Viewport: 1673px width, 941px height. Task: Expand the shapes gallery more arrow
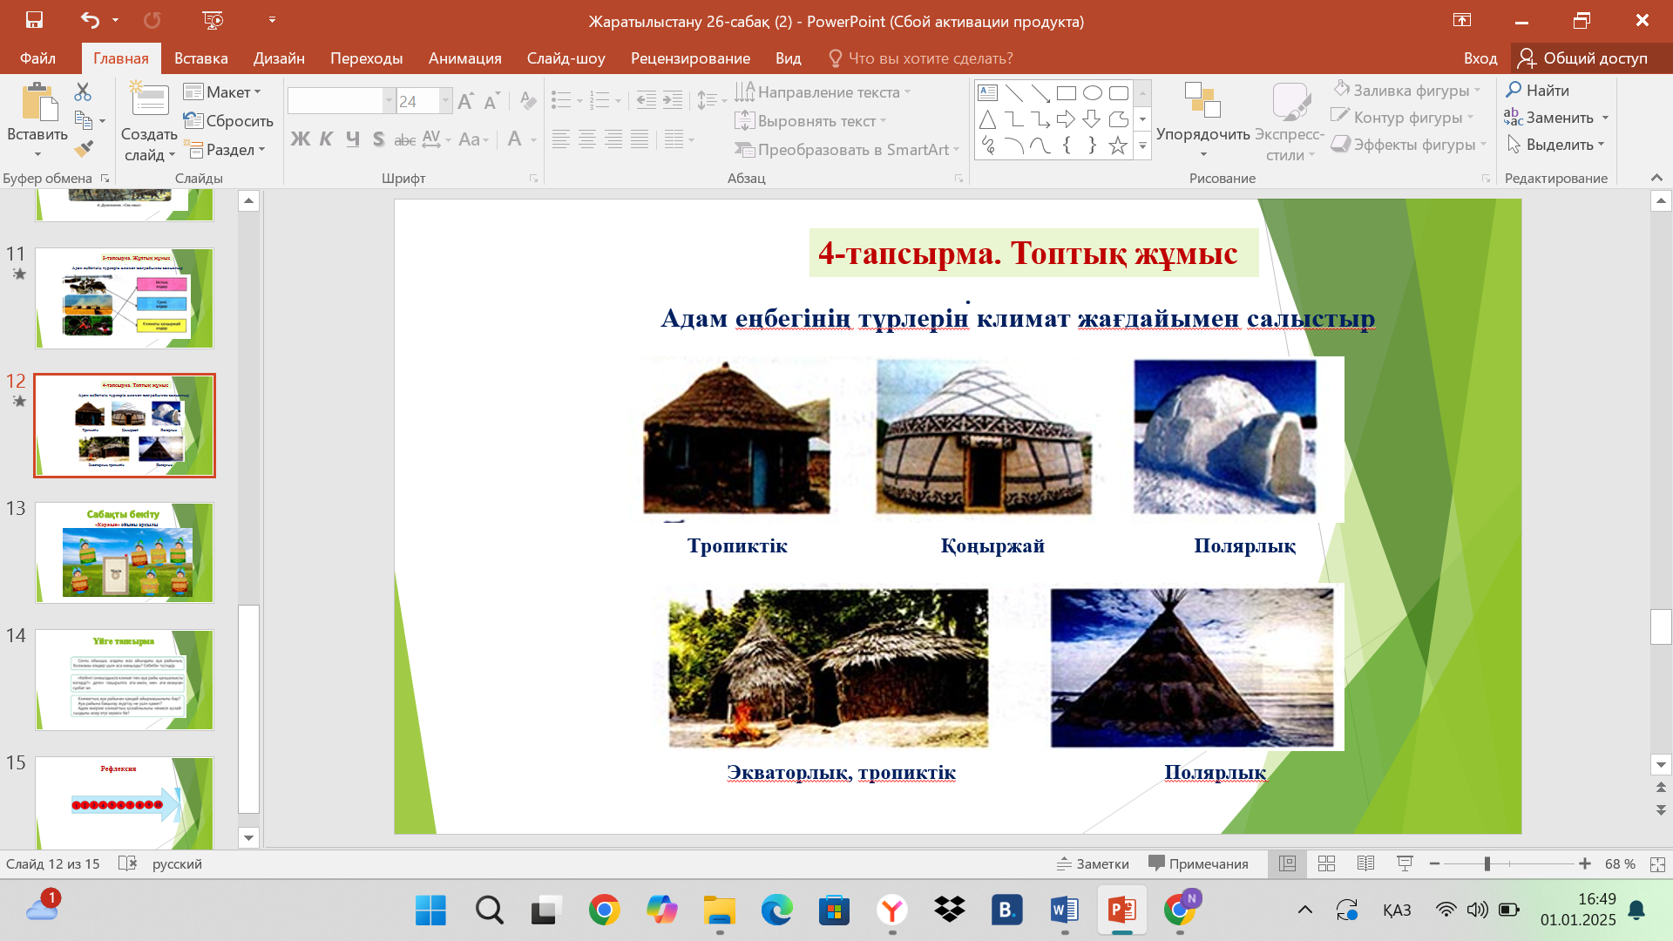pyautogui.click(x=1142, y=146)
